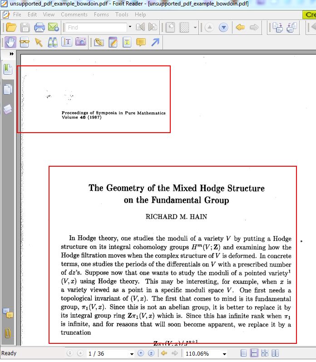Print the document with the printer icon

39,27
